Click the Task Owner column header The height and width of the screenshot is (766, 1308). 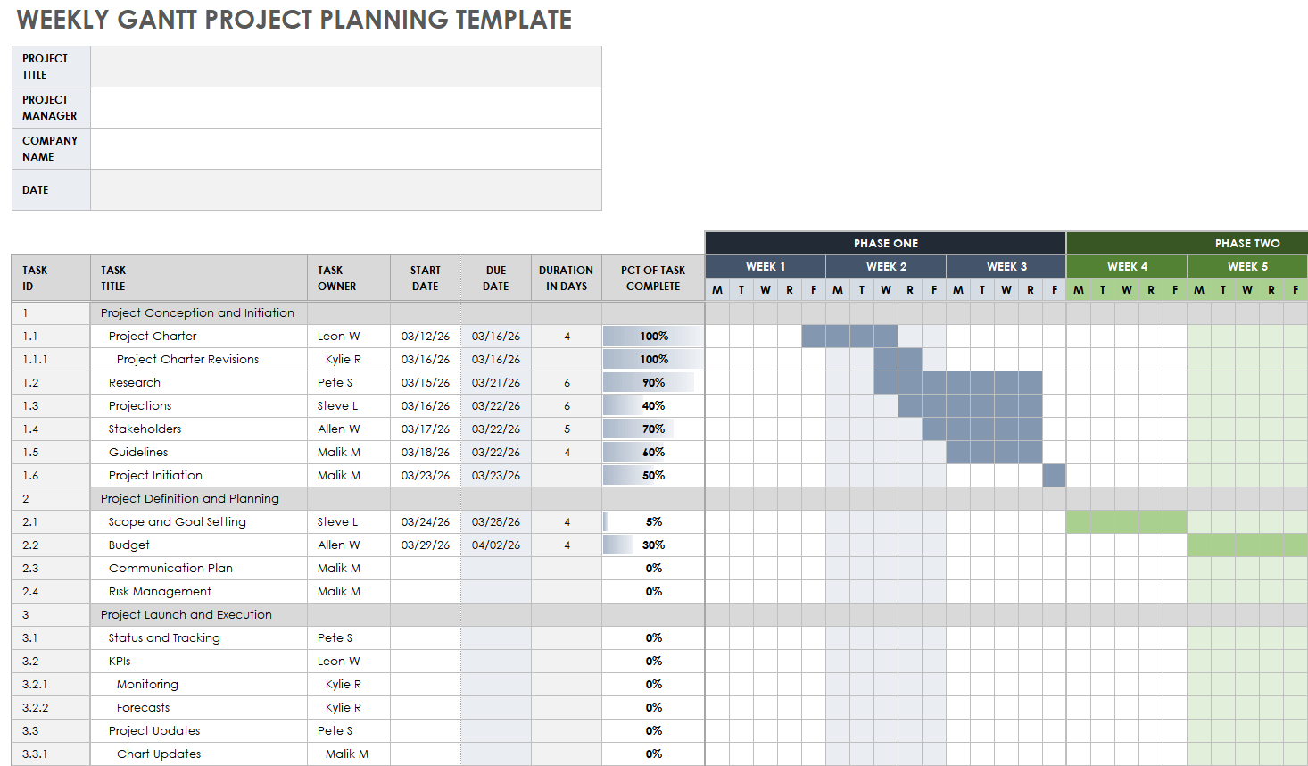point(348,278)
